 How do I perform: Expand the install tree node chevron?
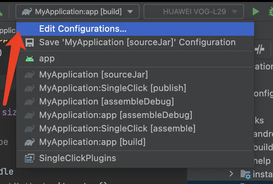[x=231, y=174]
